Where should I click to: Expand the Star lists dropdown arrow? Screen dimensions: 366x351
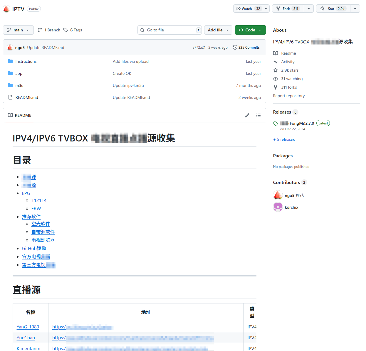[355, 9]
